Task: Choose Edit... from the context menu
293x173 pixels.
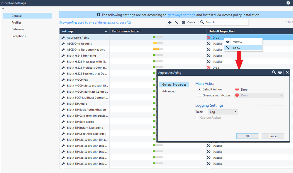Action: pos(237,48)
